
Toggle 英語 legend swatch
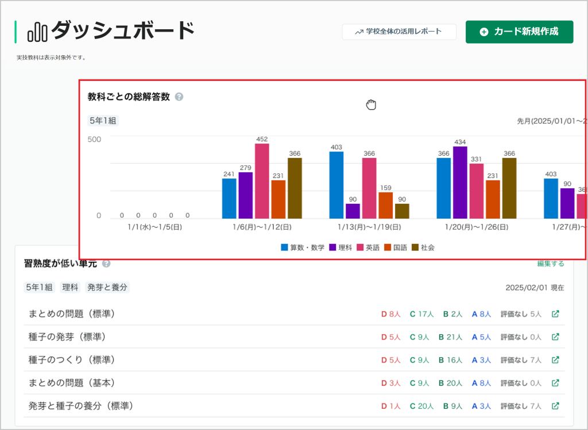pyautogui.click(x=360, y=247)
